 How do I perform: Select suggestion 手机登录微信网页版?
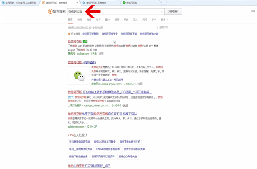[x=80, y=142]
